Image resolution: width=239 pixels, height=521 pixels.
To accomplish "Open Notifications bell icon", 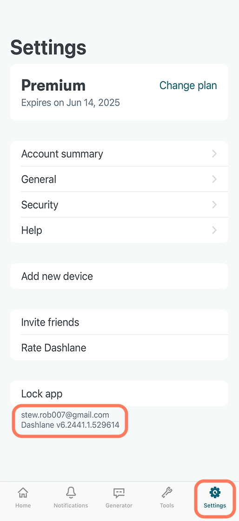I will (71, 493).
